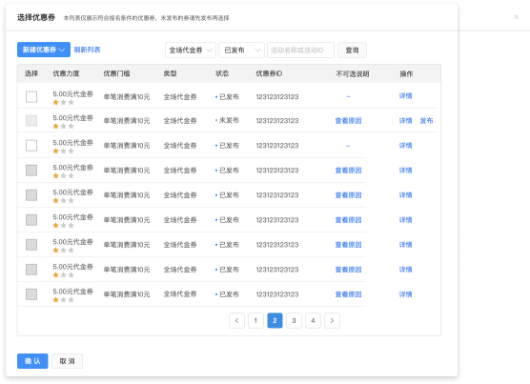Select page 4 in pagination
530x384 pixels.
pos(313,320)
